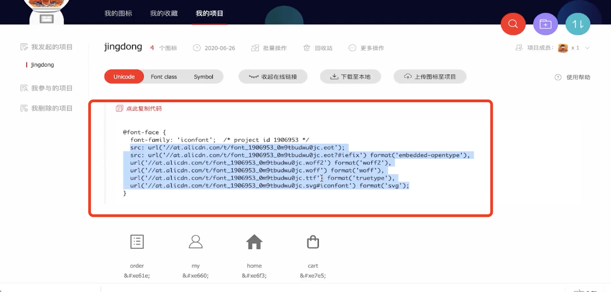611x292 pixels.
Task: Click the red search circle icon
Action: click(x=513, y=24)
